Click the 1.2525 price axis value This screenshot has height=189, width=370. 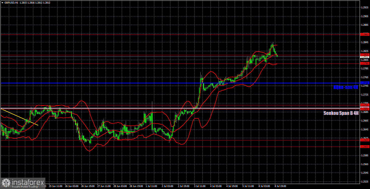pos(364,182)
